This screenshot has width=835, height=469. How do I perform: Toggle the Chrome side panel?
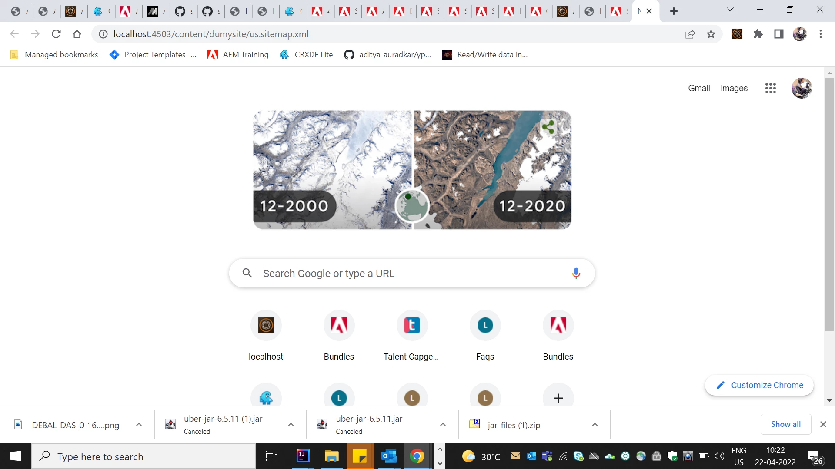tap(778, 34)
